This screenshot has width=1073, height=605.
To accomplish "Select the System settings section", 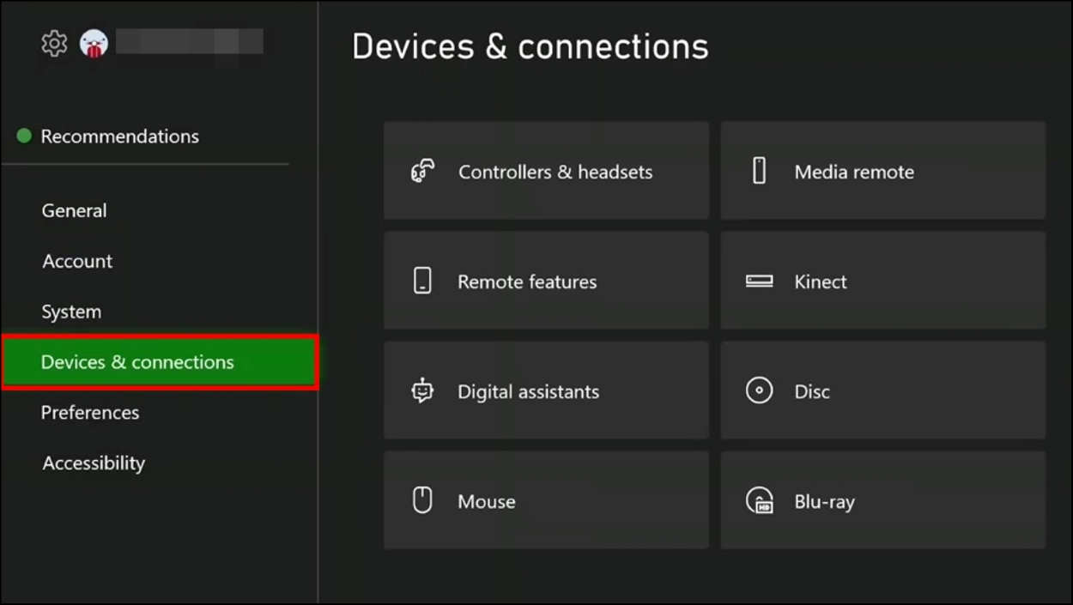I will [71, 312].
